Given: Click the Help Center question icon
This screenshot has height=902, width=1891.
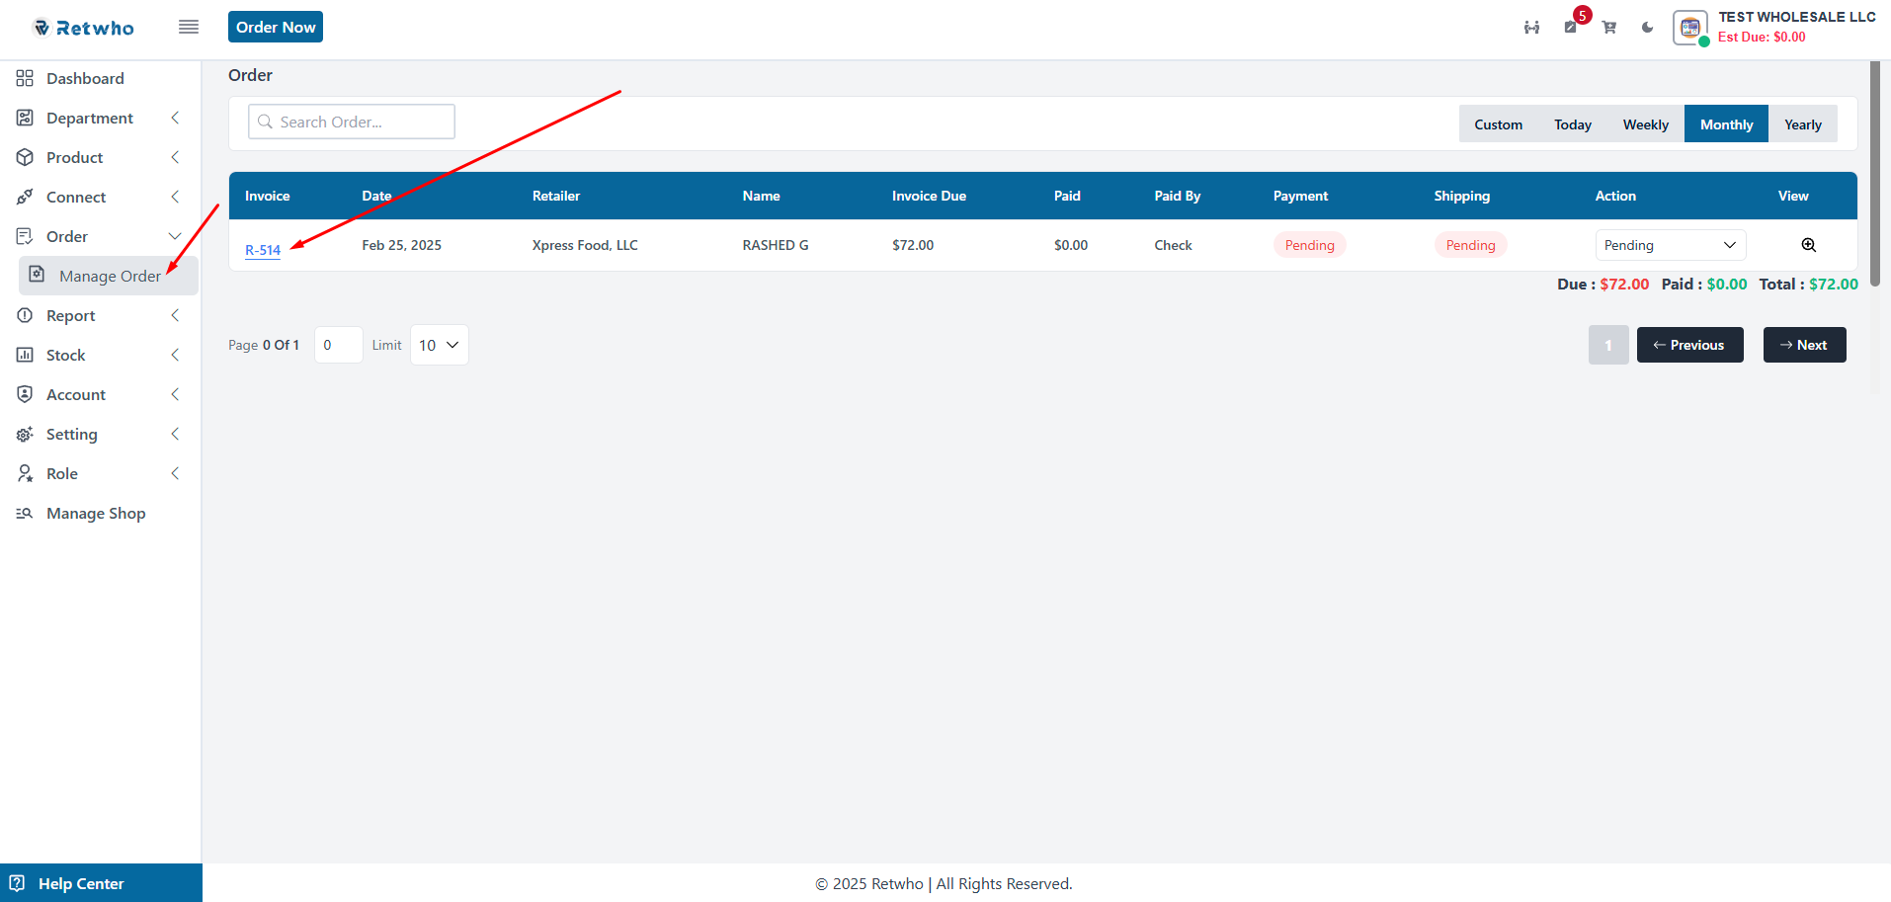Looking at the screenshot, I should [x=17, y=883].
